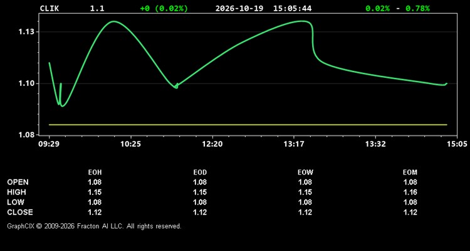Click the EOD OPEN value 1.08
Screen dimensions: 470x251
point(200,182)
